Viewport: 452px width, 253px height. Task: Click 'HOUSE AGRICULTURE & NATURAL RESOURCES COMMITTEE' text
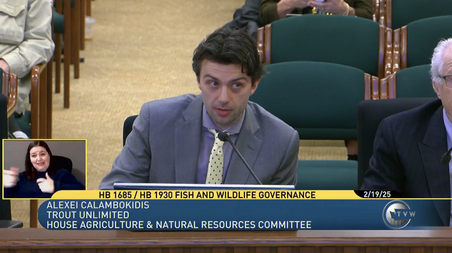point(179,225)
